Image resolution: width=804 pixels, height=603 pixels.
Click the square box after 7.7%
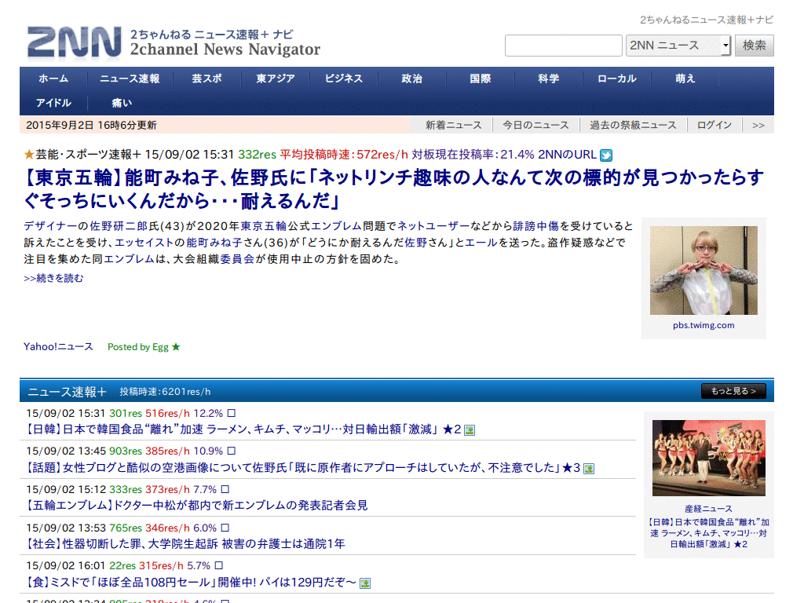[x=225, y=490]
